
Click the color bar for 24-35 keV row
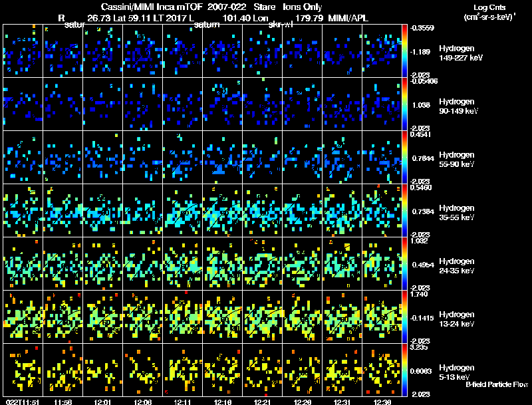click(x=404, y=263)
